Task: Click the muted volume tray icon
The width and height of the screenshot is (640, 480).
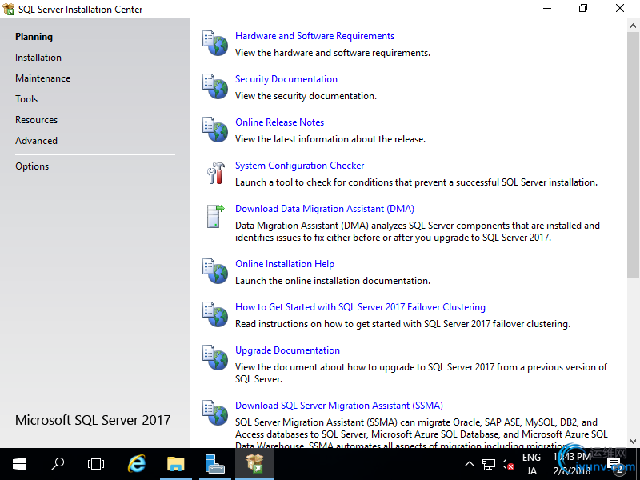Action: (x=507, y=465)
